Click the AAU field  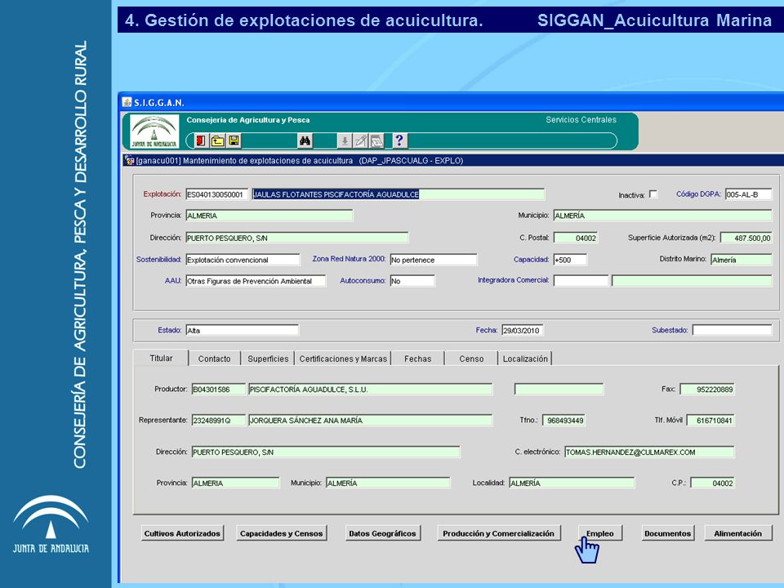tap(256, 281)
